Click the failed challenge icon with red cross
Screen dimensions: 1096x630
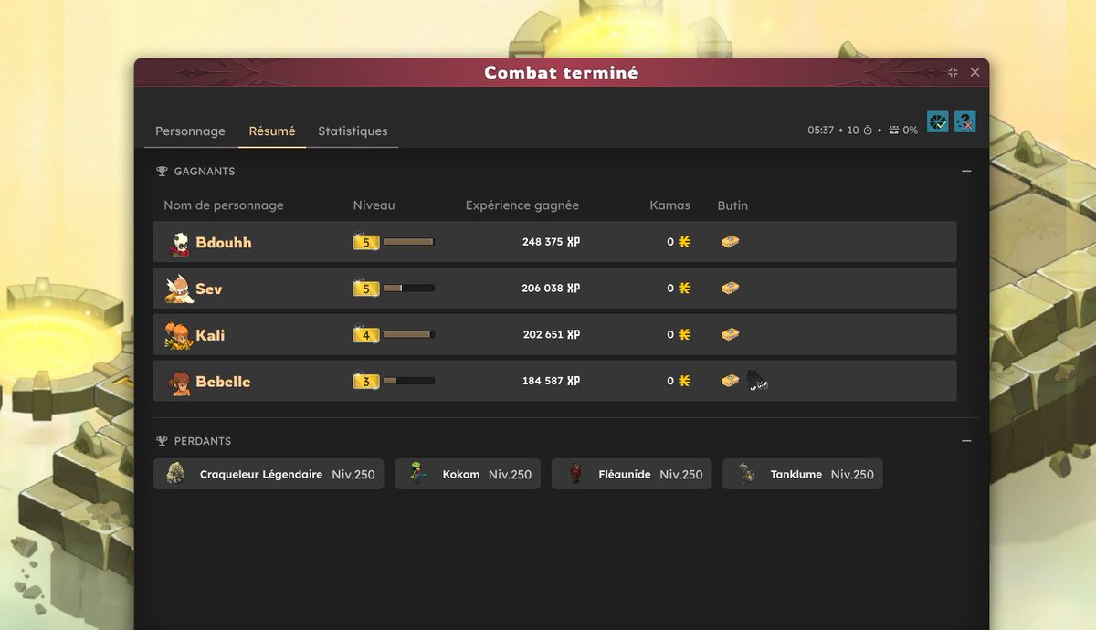click(965, 121)
